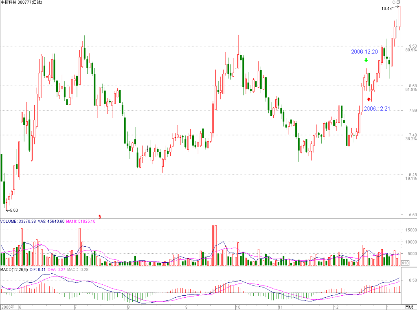Viewport: 417px width, 310px height.
Task: Click the arrow beside the 5.60 low label
Action: tap(8, 210)
